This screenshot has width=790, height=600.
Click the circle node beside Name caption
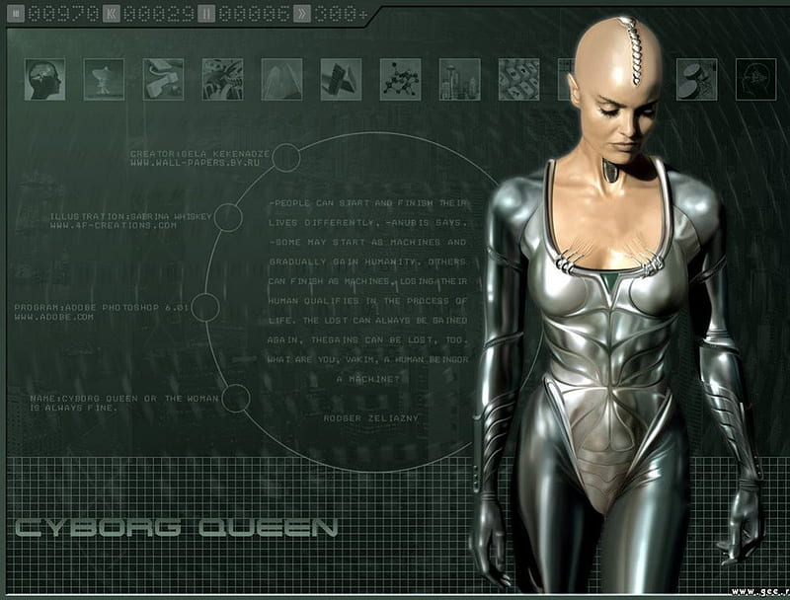(x=236, y=398)
